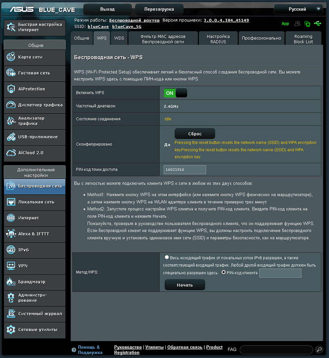
Task: Click the Wireless network signal icon
Action: [11, 186]
